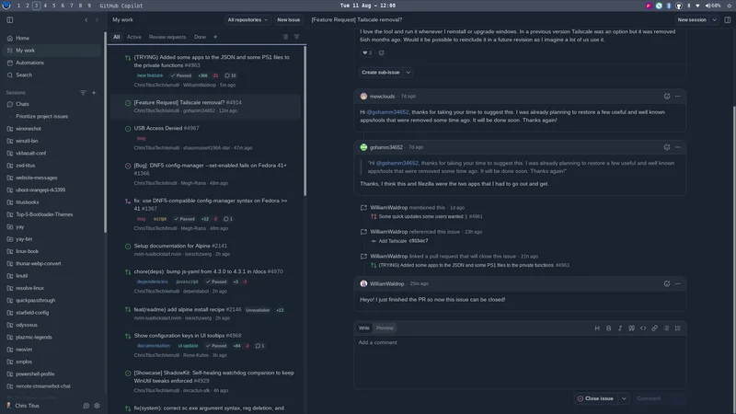Open Automations in the sidebar

coord(52,63)
